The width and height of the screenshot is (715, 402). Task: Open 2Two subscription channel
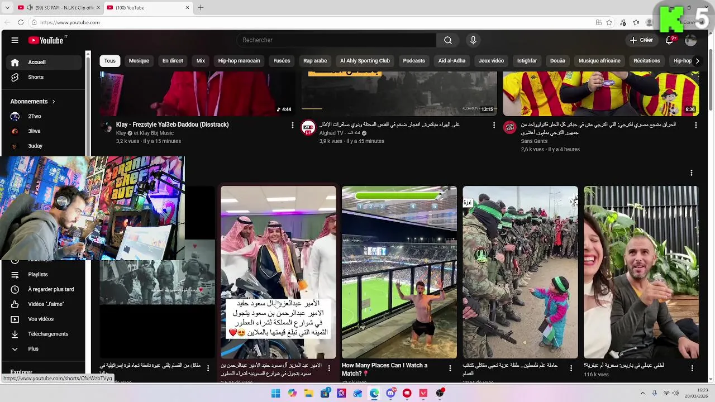[x=45, y=116]
